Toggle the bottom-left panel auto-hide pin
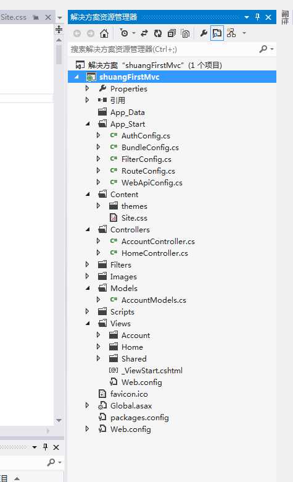 (46, 447)
